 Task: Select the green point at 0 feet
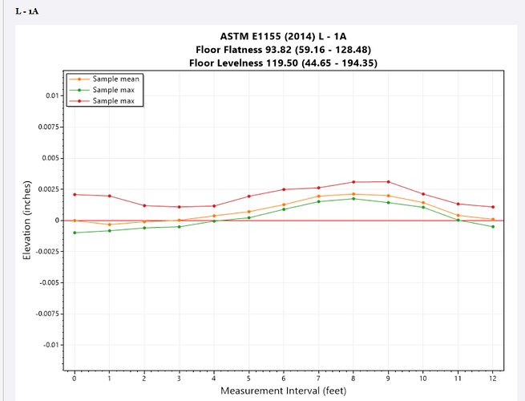point(75,233)
